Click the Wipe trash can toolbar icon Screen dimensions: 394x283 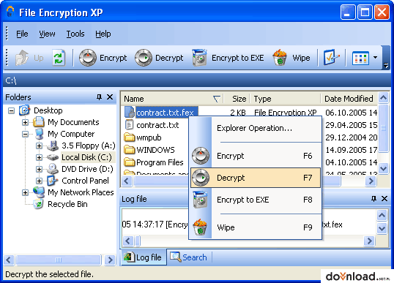280,58
